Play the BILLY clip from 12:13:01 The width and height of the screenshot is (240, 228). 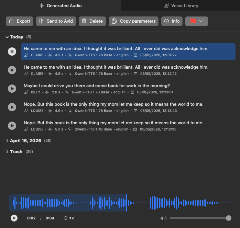tap(12, 89)
